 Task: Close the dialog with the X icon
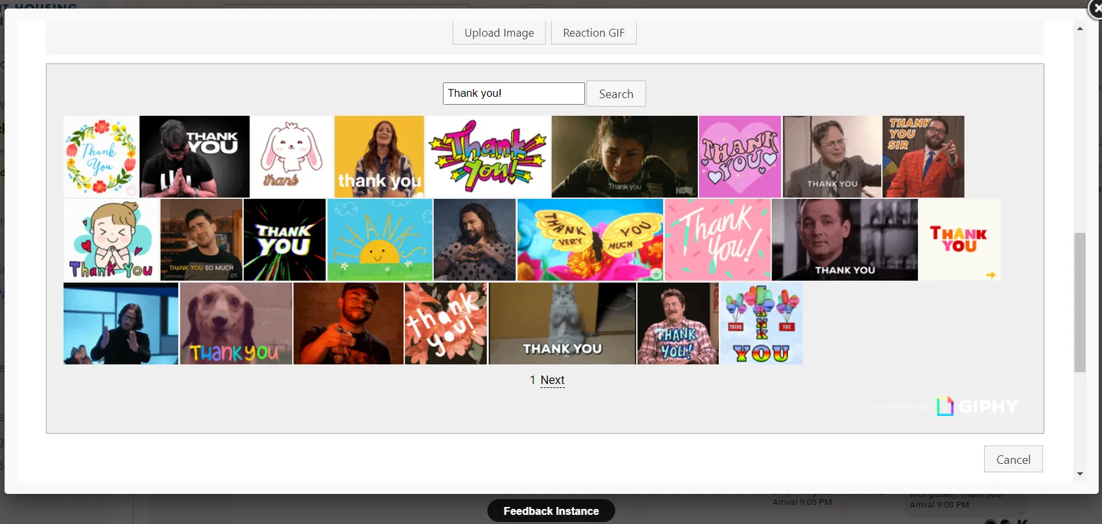click(x=1095, y=9)
